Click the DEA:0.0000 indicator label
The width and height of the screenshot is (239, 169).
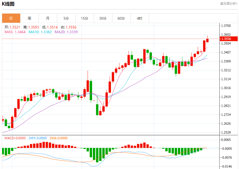pos(59,138)
